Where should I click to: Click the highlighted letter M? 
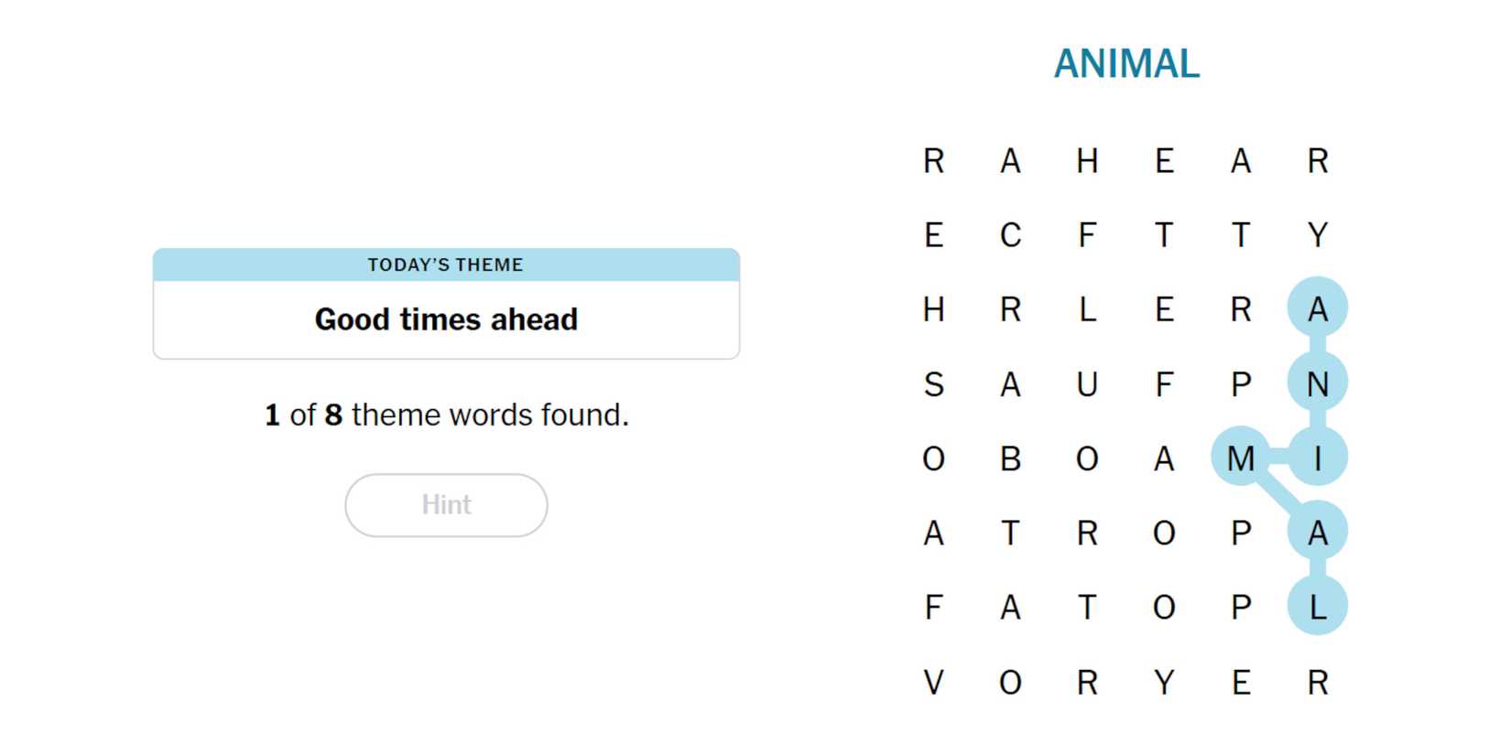click(1240, 458)
